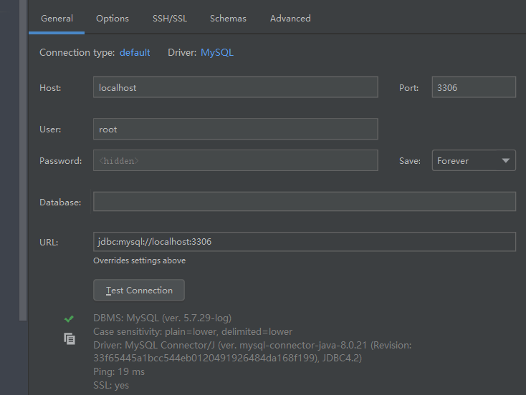
Task: Click into the Port field showing 3306
Action: tap(474, 87)
